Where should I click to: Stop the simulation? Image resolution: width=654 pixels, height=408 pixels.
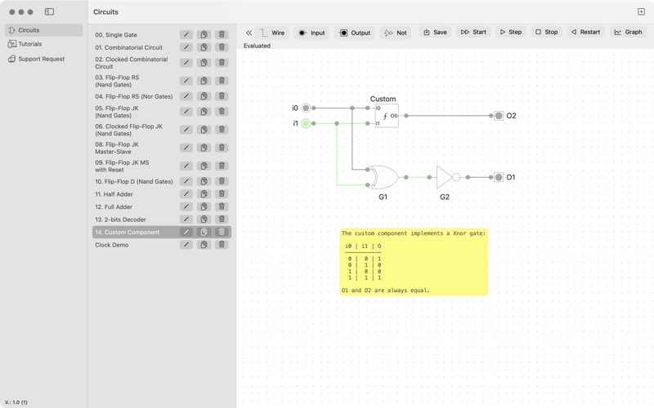546,32
